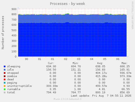Viewport: 135px width, 102px height.
Task: Click the sleeping max value 666.25
Action: click(x=125, y=66)
